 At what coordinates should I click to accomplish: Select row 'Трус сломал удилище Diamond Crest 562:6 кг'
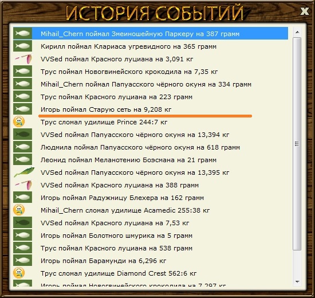[x=151, y=273]
